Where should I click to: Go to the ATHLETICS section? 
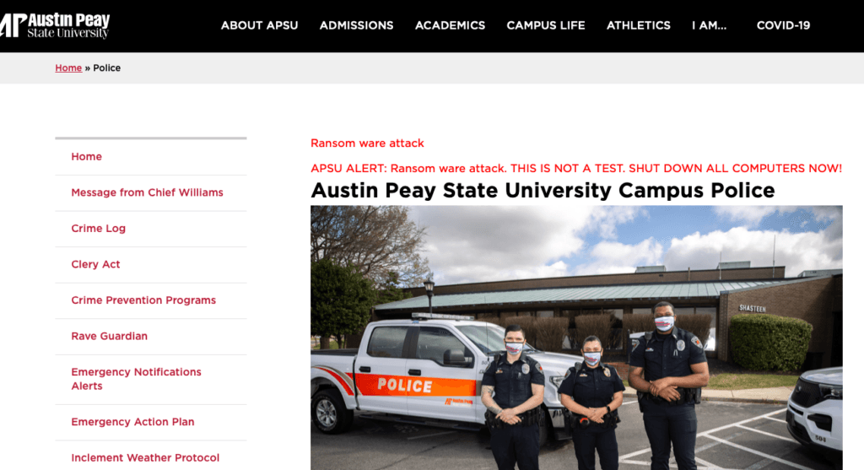coord(639,25)
